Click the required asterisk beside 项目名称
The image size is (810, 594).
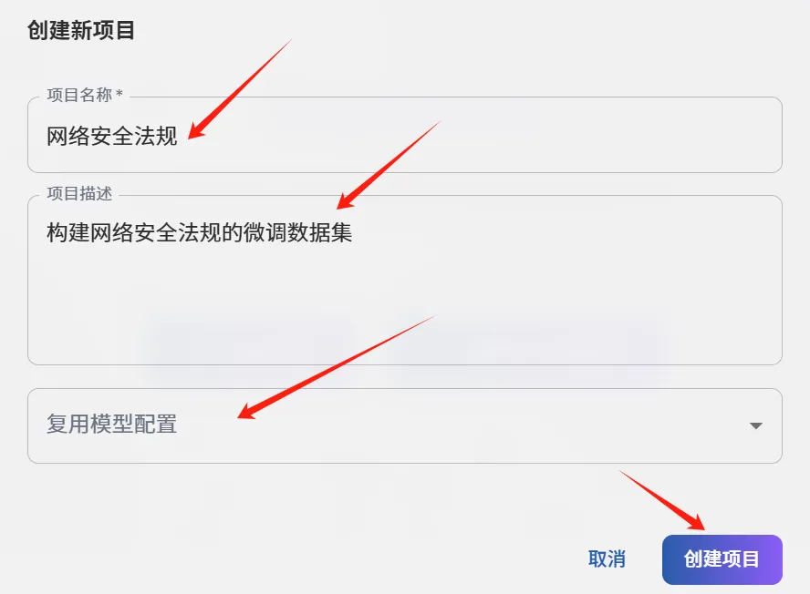coord(119,94)
